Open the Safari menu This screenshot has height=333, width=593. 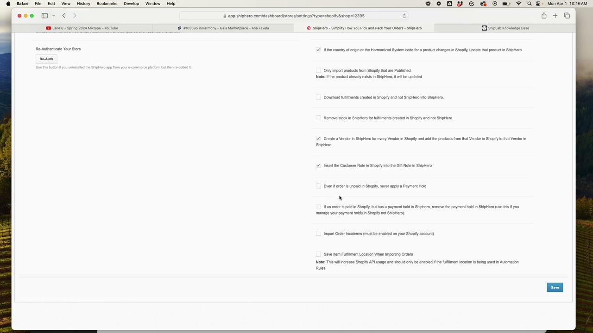pos(22,3)
